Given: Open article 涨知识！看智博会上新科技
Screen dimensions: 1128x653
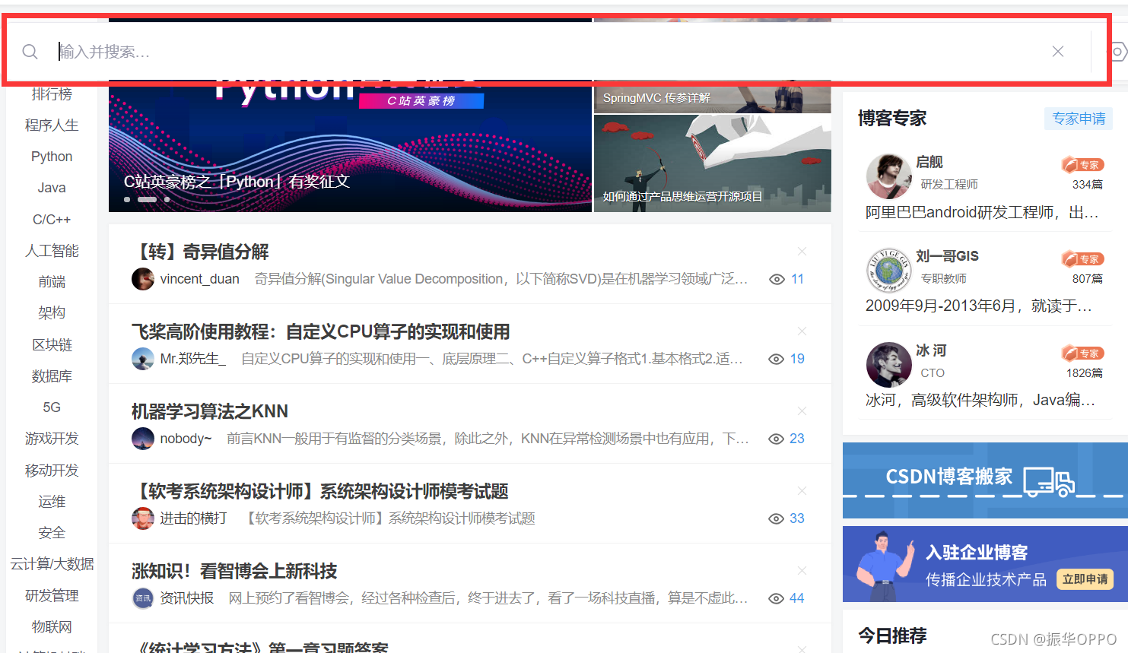Looking at the screenshot, I should (x=234, y=571).
